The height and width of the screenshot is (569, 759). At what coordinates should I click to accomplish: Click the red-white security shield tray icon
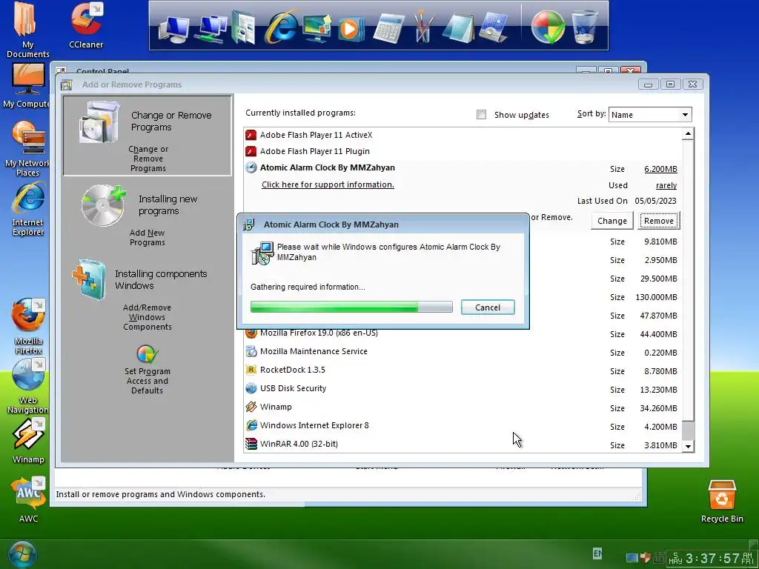[645, 557]
